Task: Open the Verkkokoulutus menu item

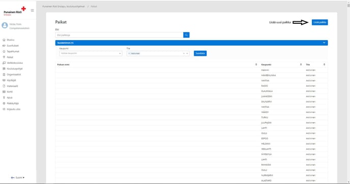Action: (x=15, y=63)
